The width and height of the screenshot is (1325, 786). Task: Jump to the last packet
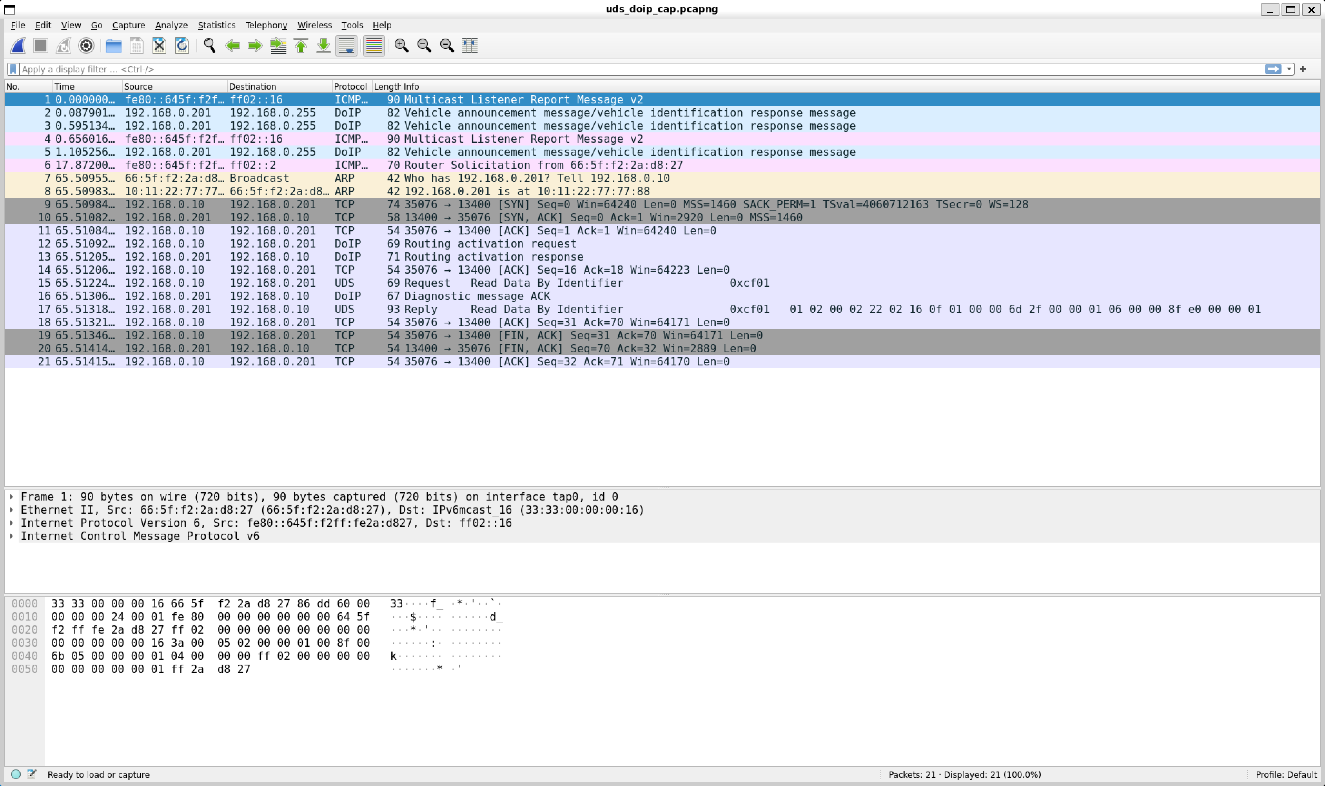click(x=323, y=46)
